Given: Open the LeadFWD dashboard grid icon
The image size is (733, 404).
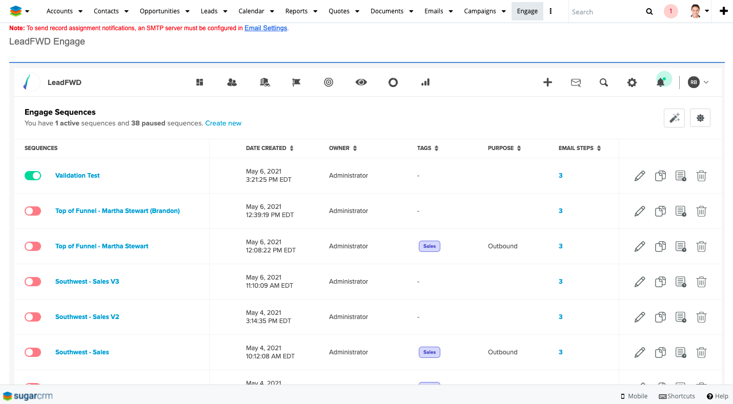Looking at the screenshot, I should click(x=200, y=82).
